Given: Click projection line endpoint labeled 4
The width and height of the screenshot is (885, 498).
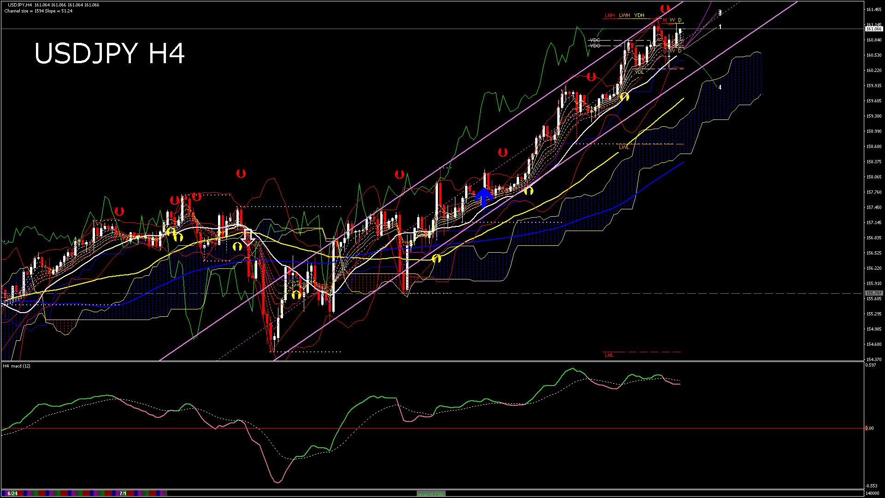Looking at the screenshot, I should (720, 87).
